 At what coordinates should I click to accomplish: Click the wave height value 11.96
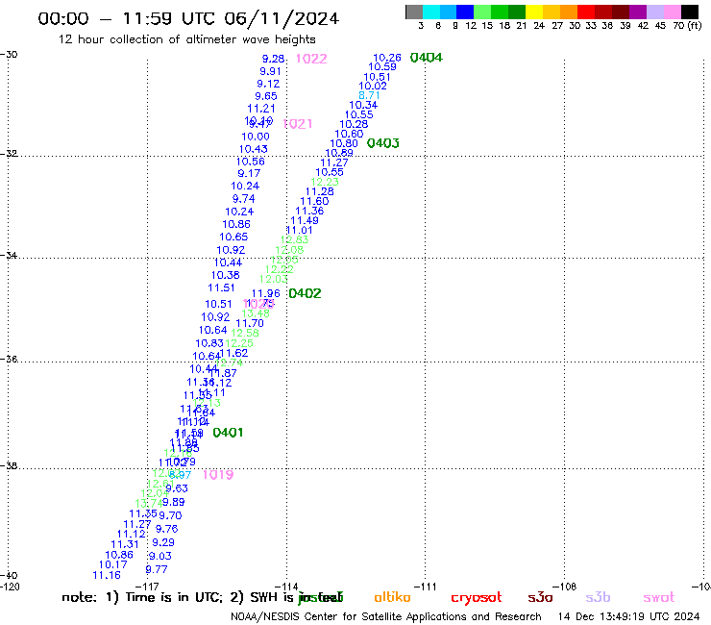[266, 293]
